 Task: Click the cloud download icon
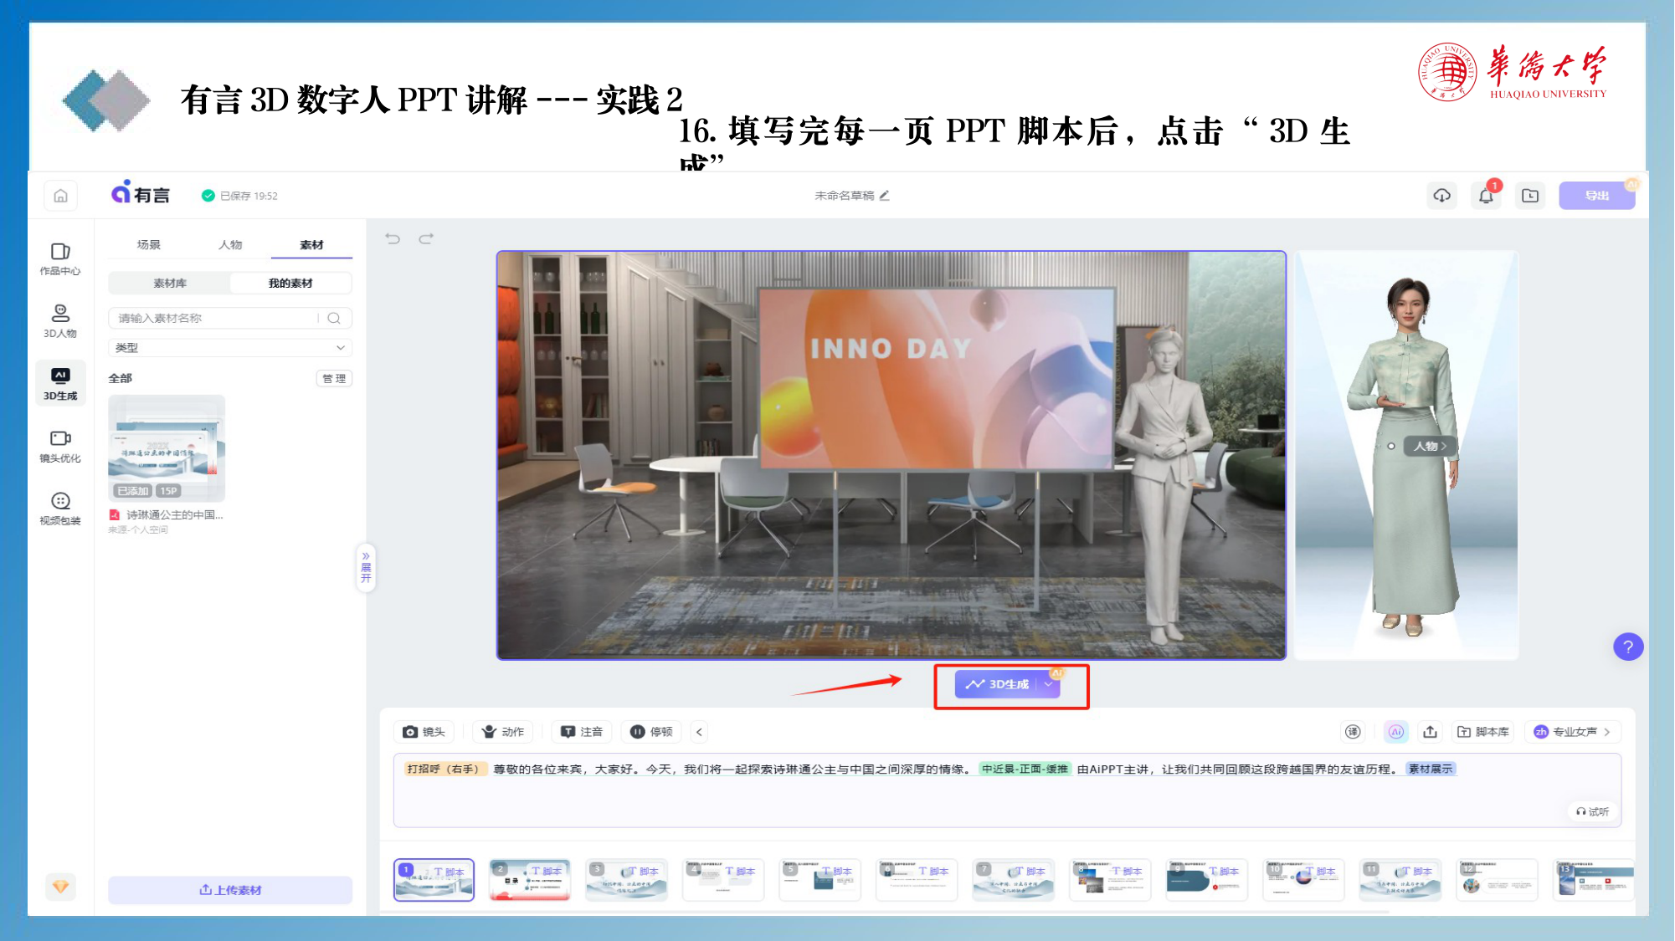1441,196
